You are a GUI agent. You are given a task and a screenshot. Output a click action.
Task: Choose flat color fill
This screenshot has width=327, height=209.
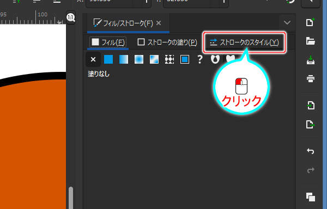[x=108, y=59]
